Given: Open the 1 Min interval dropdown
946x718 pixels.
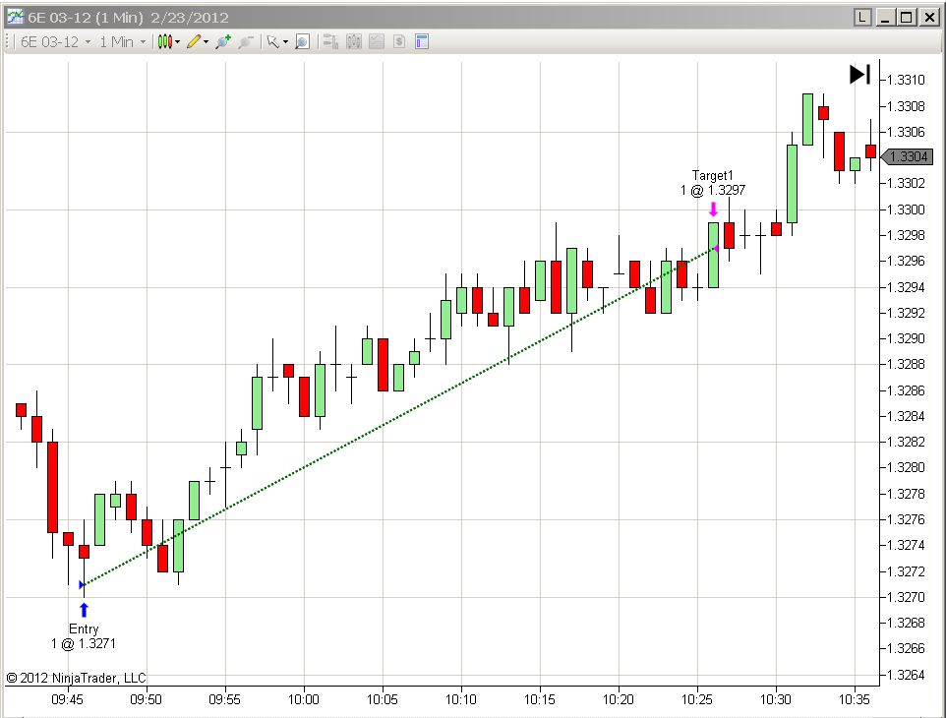Looking at the screenshot, I should tap(123, 41).
